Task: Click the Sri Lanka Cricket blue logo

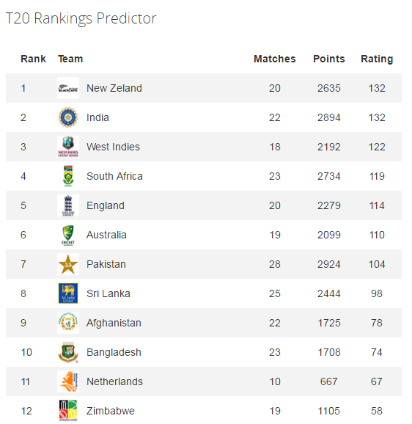Action: (68, 293)
